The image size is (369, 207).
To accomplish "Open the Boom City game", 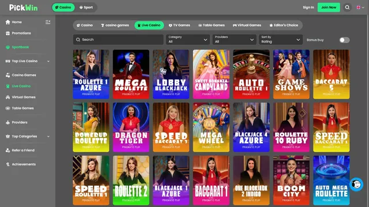I will pyautogui.click(x=291, y=180).
